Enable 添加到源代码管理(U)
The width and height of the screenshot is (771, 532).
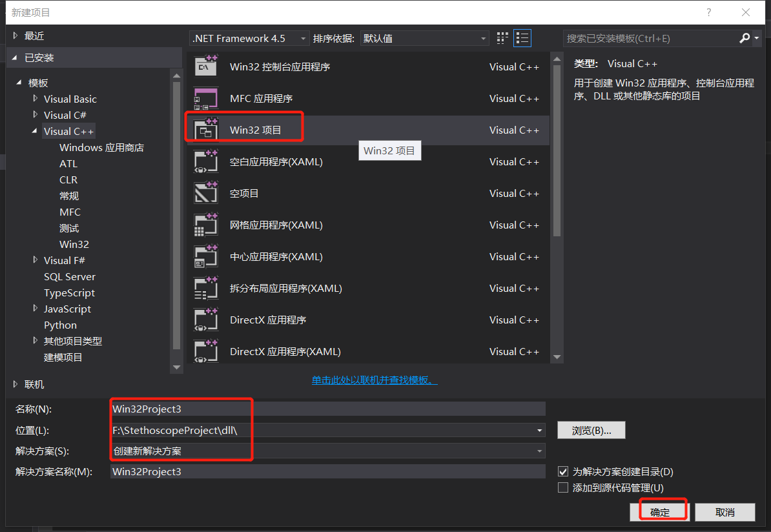click(563, 487)
